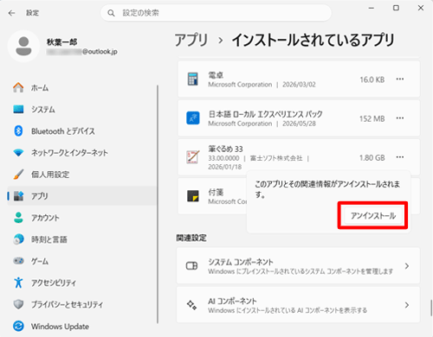Click the 関連設定 section heading

(191, 238)
